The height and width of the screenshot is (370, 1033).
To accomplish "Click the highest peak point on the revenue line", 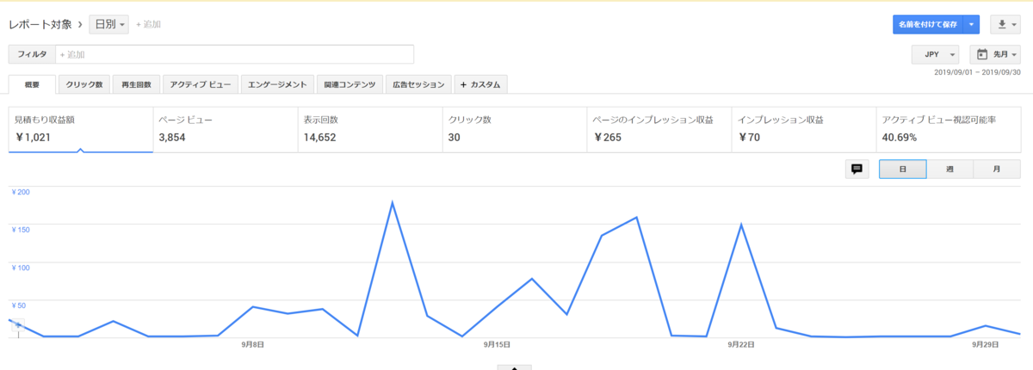I will (x=393, y=203).
